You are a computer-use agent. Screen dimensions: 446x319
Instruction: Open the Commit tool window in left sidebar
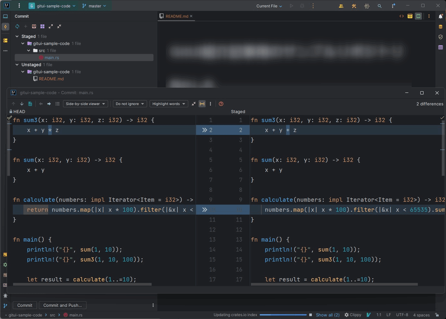5,27
